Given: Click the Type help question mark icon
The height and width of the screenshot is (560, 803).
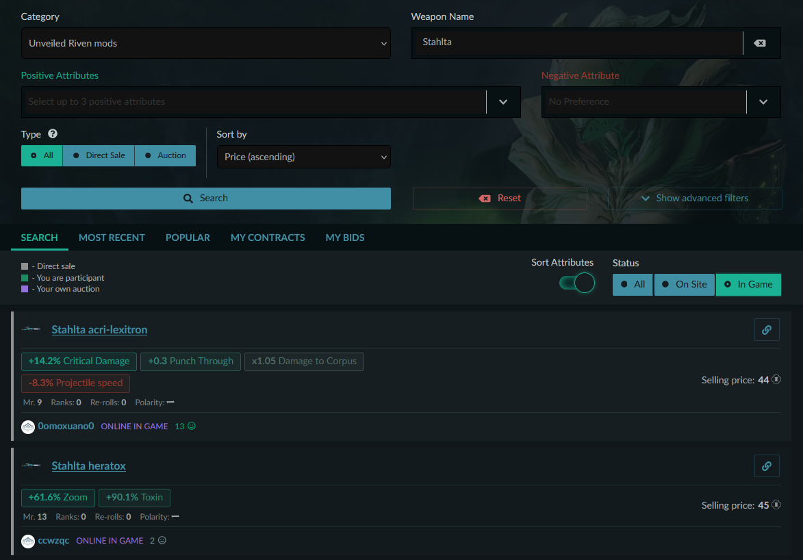Looking at the screenshot, I should coord(53,133).
